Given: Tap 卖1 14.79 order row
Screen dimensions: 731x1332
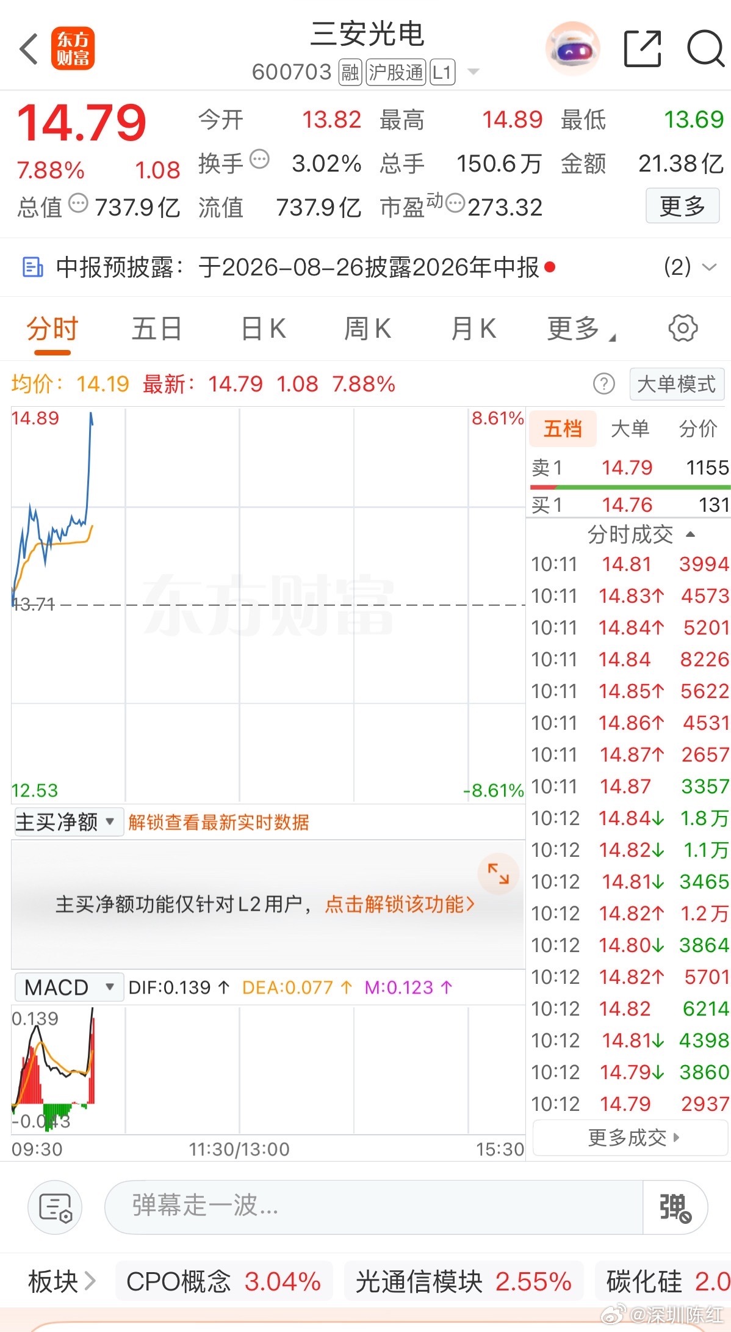Looking at the screenshot, I should pos(630,468).
